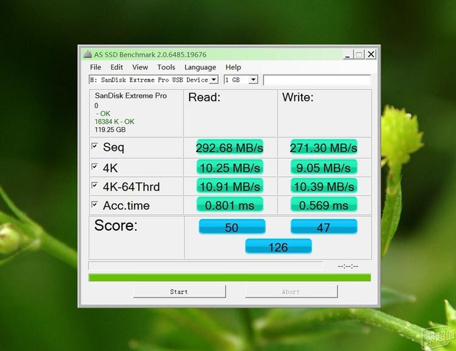Click the empty text field beside 1 GB

coord(317,80)
